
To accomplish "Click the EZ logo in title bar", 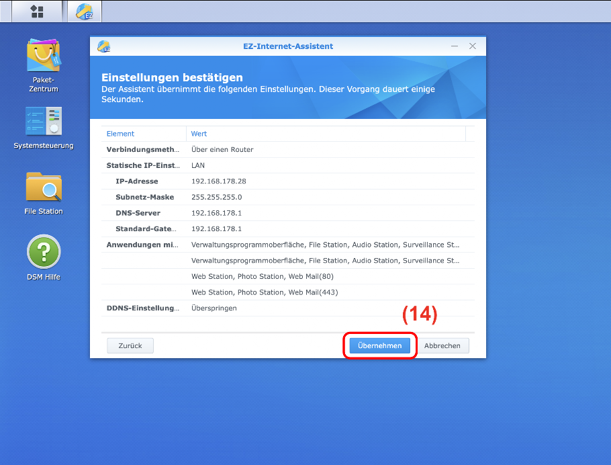I will pyautogui.click(x=103, y=46).
